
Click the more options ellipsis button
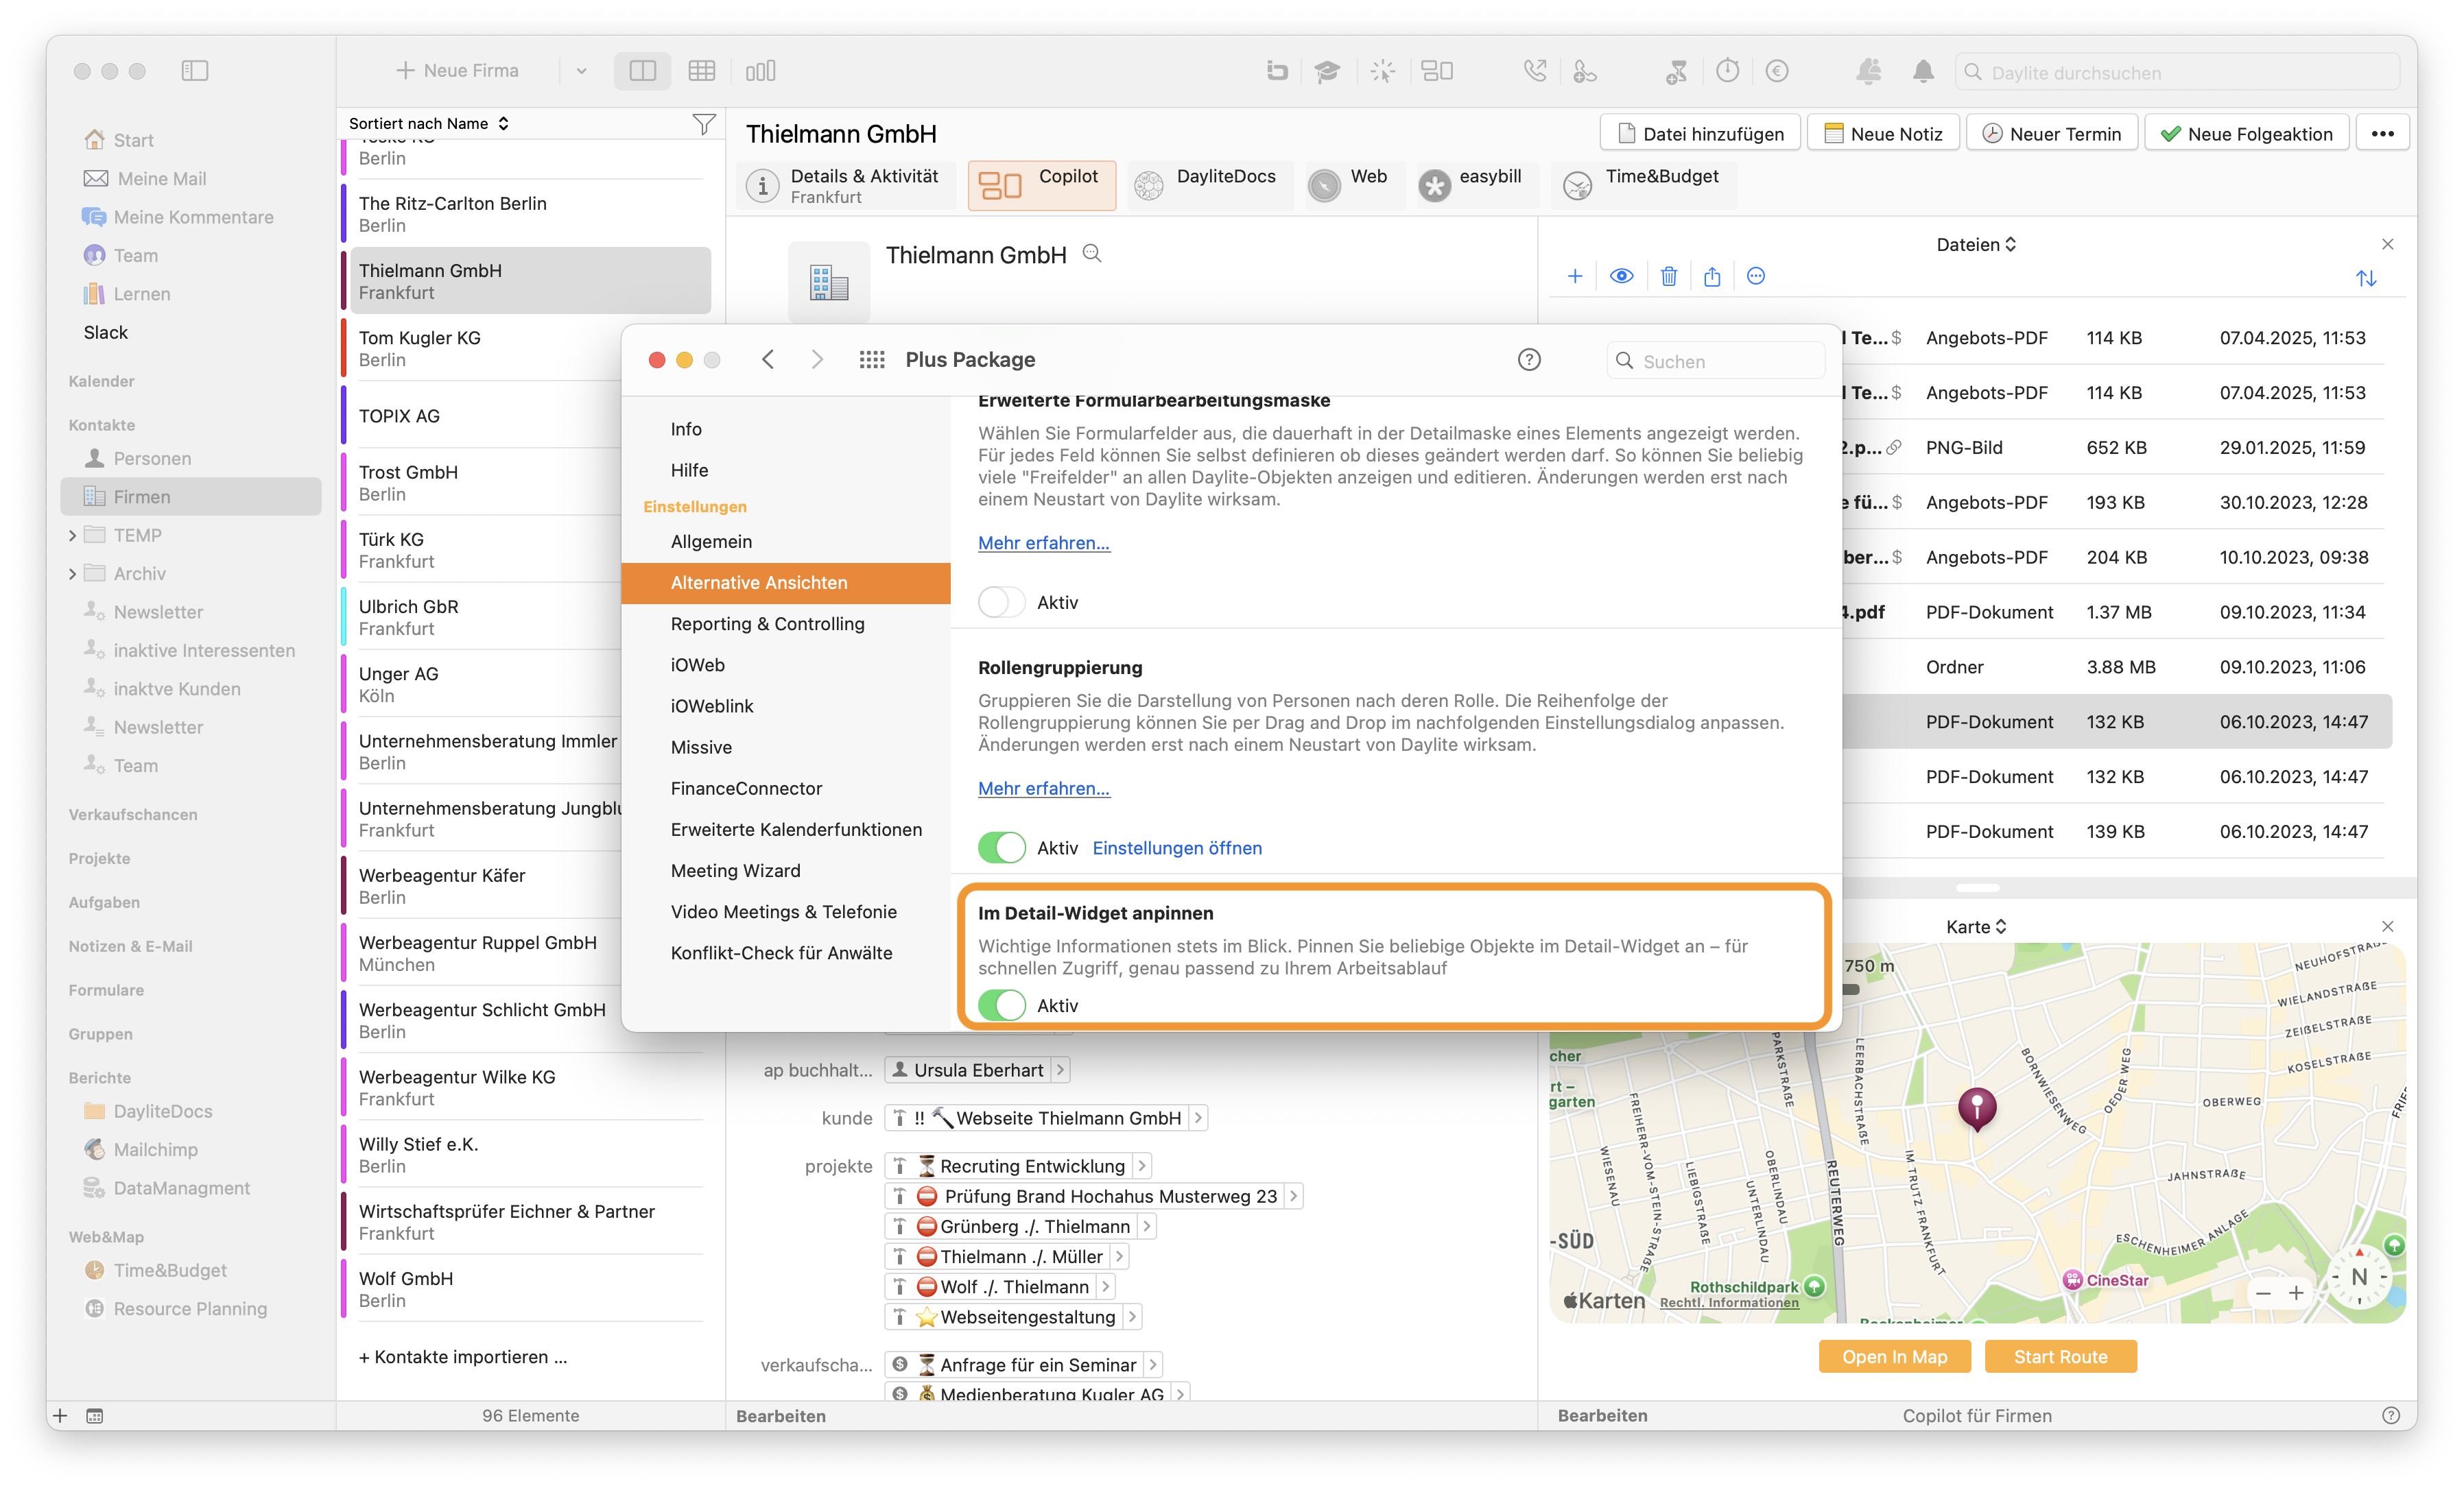coord(2383,133)
